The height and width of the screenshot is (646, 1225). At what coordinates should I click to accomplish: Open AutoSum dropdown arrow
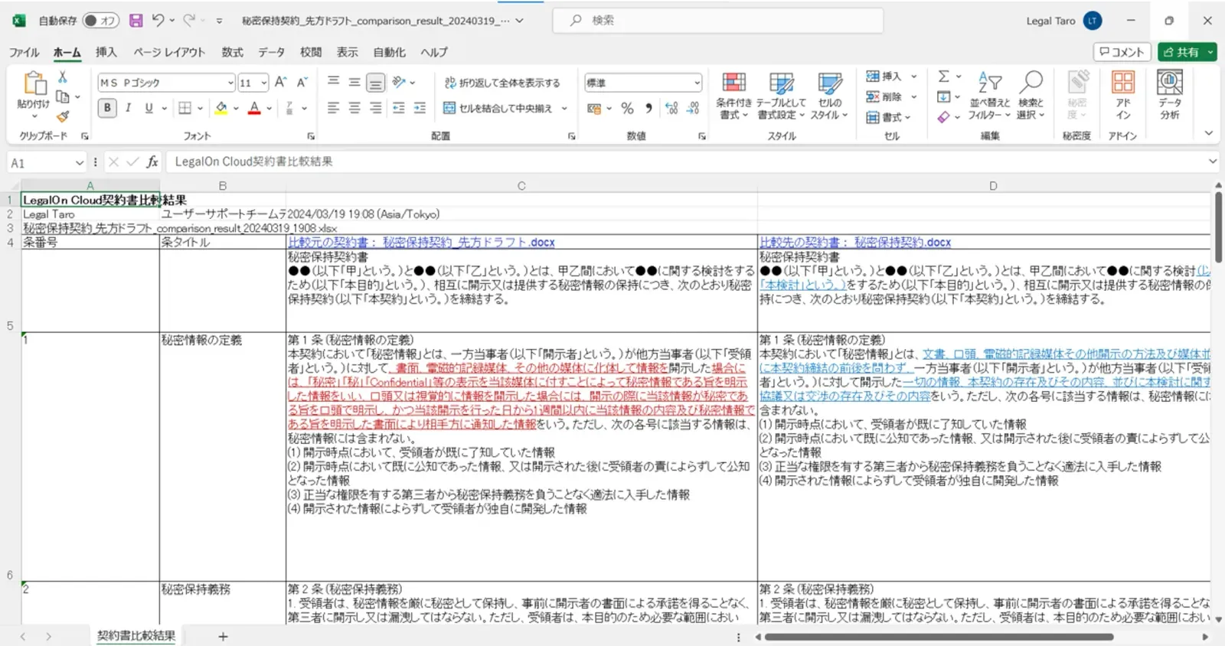[958, 77]
